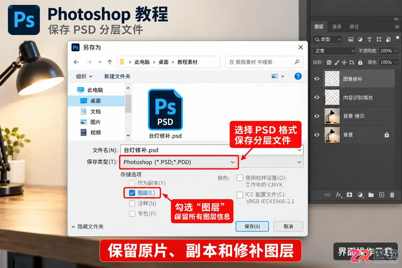Switch to the 路径 tab
402x268 pixels.
[354, 27]
